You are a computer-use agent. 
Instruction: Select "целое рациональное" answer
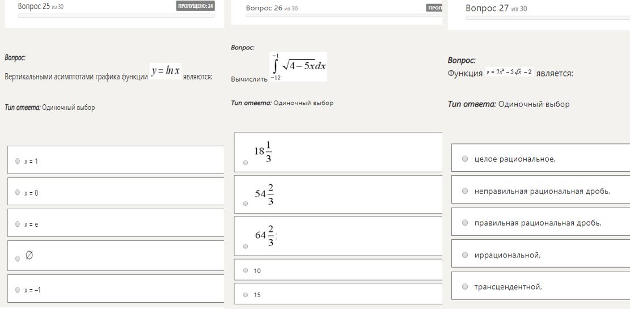[465, 158]
